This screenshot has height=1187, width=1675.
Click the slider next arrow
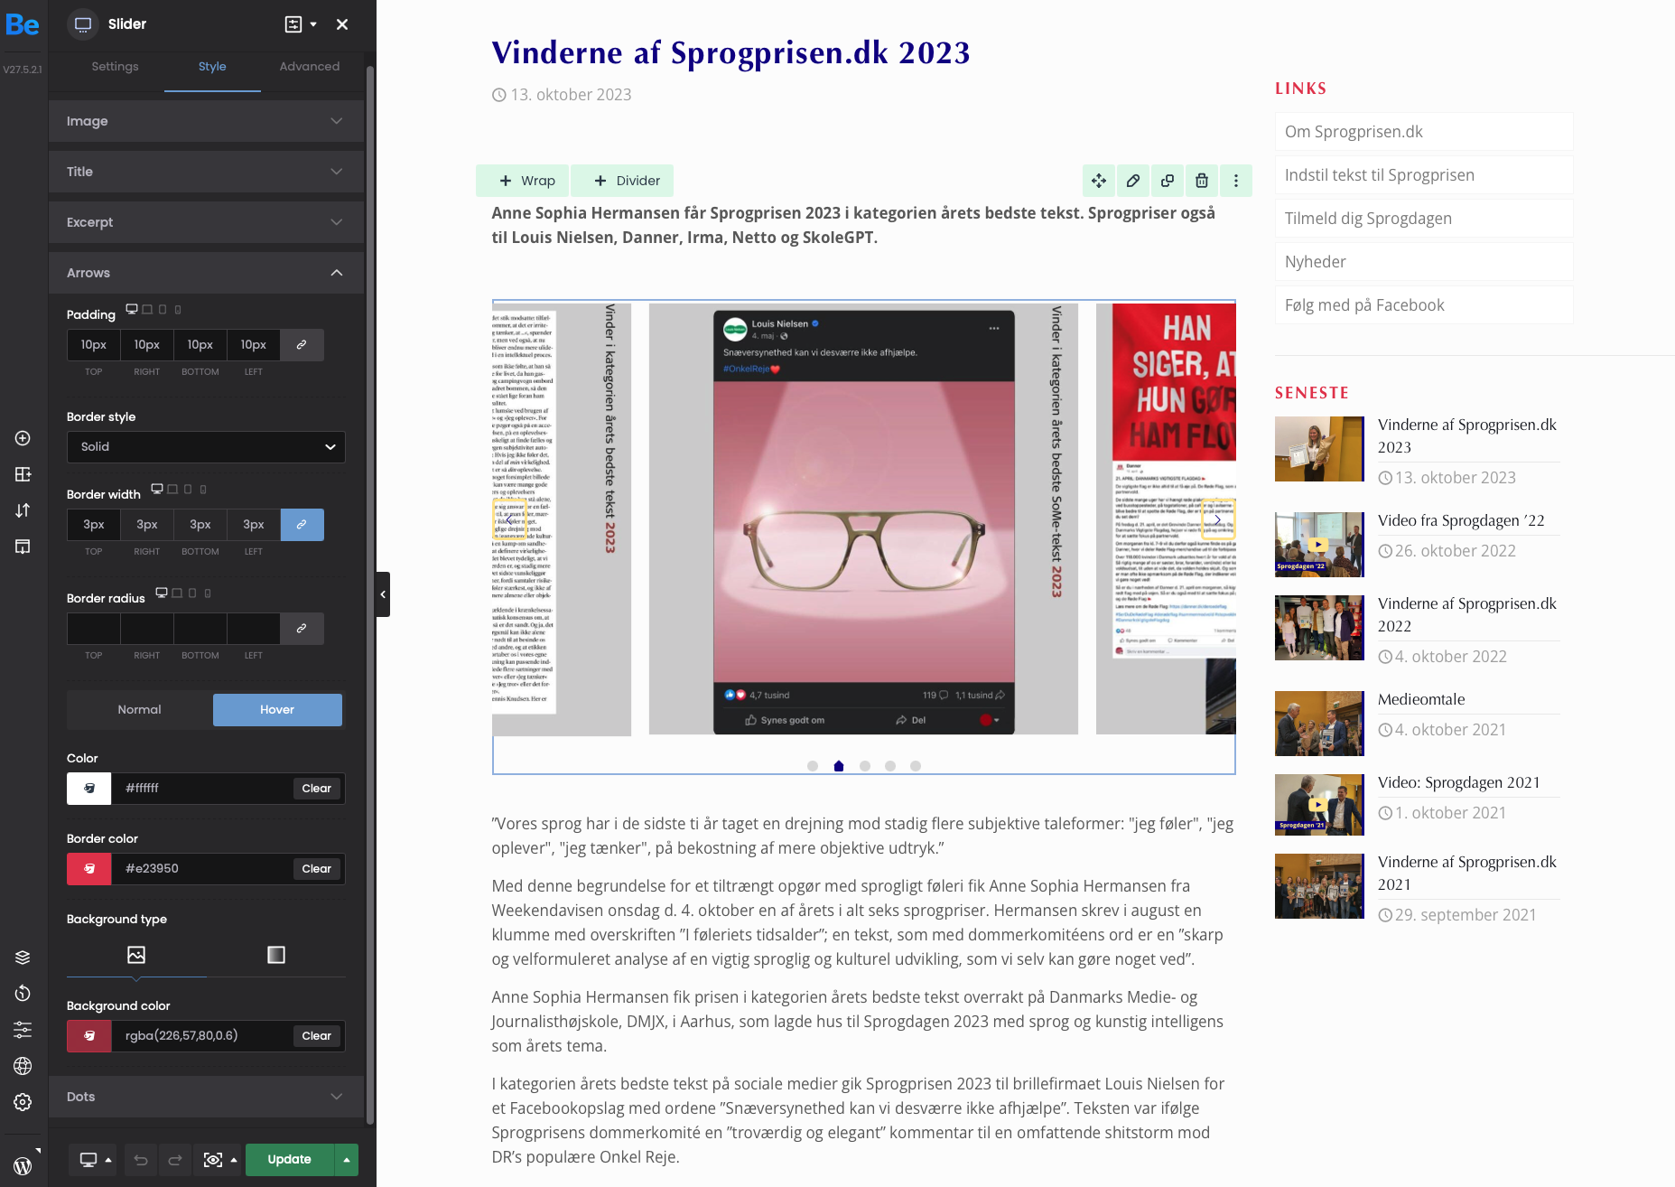click(1218, 519)
